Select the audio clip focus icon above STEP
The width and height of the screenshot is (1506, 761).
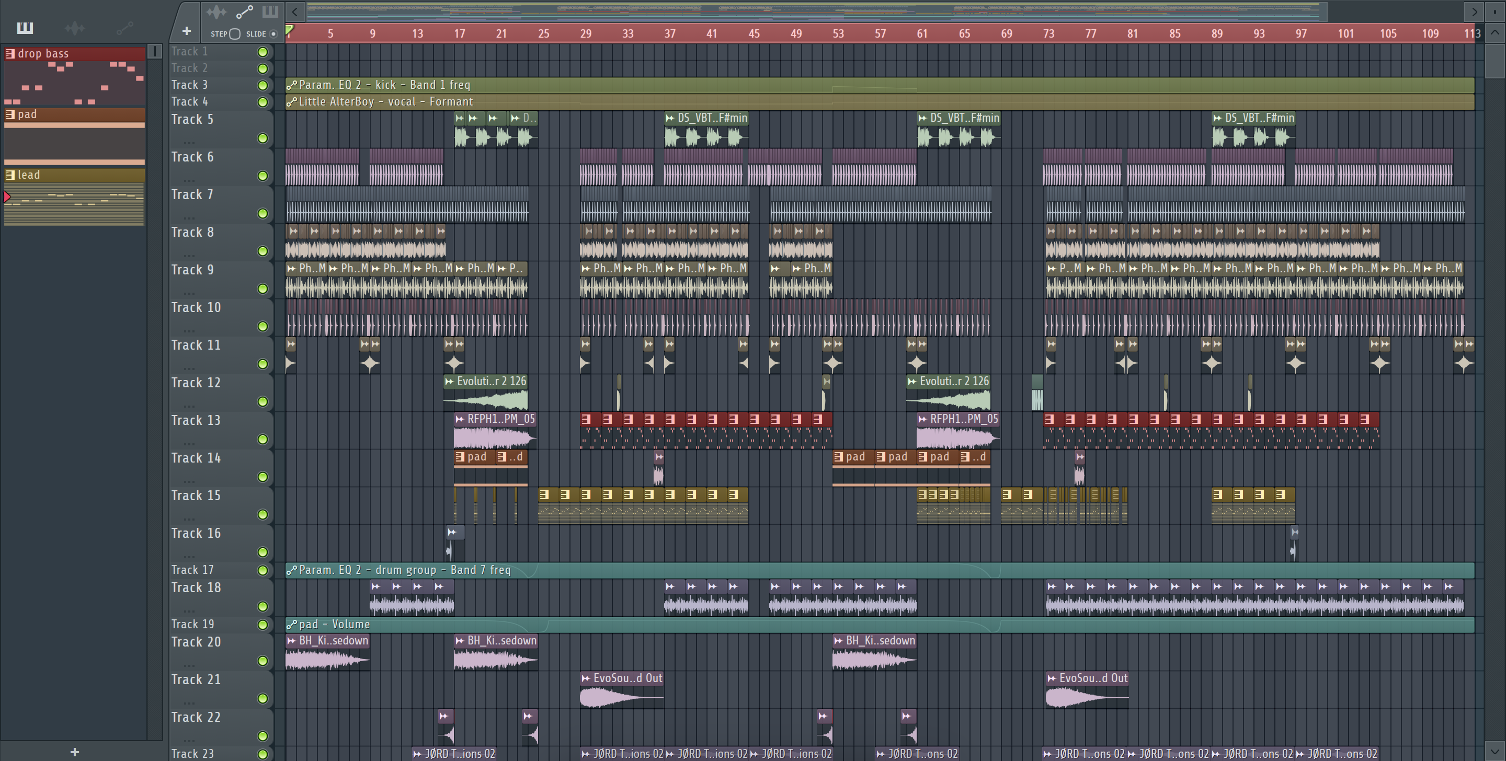click(216, 11)
